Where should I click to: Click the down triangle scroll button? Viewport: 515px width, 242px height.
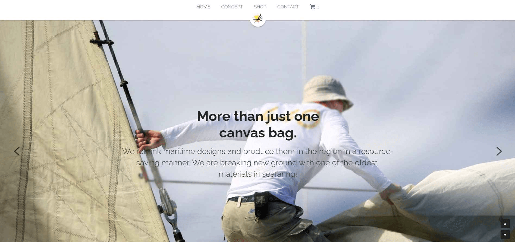(x=505, y=235)
